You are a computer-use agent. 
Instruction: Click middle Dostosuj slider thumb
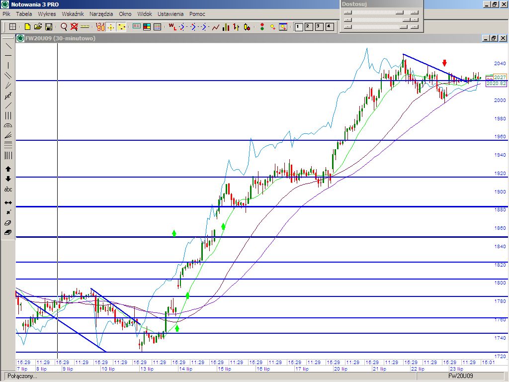point(407,20)
